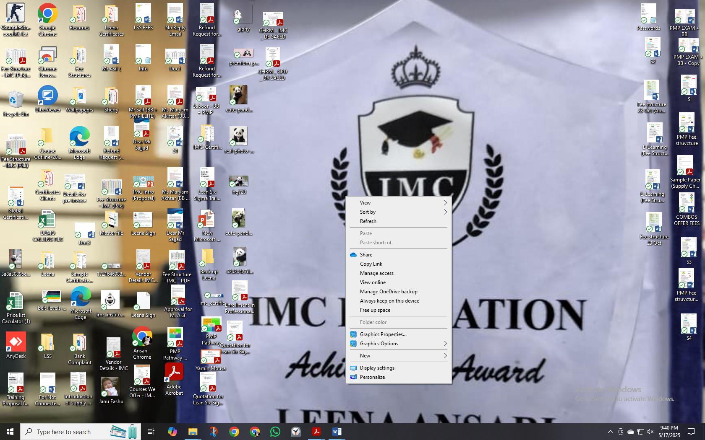This screenshot has height=440, width=705.
Task: Switch to Word on the taskbar
Action: [337, 432]
